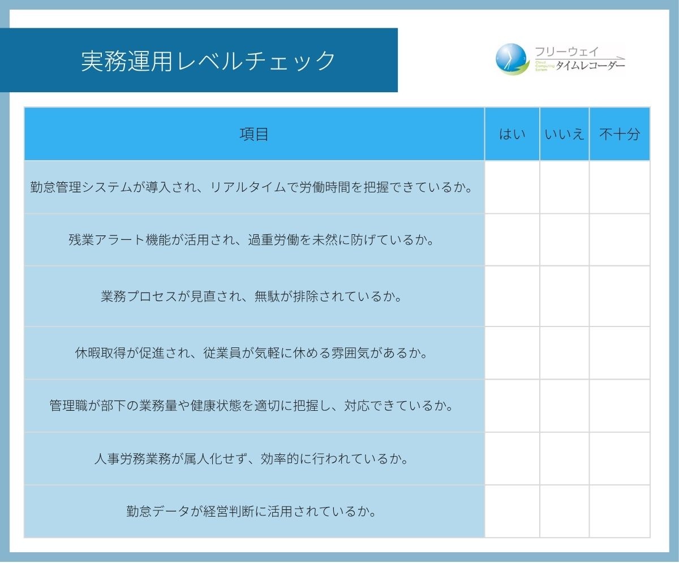This screenshot has height=563, width=679.
Task: Click the row about 休暇取得が促進され
Action: (254, 353)
